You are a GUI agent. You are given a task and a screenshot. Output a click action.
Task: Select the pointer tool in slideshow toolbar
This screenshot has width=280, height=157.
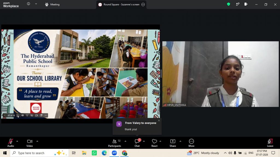tap(27, 115)
